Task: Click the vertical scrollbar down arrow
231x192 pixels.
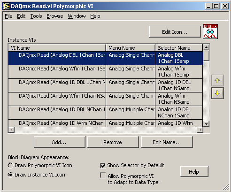Action: [206, 124]
